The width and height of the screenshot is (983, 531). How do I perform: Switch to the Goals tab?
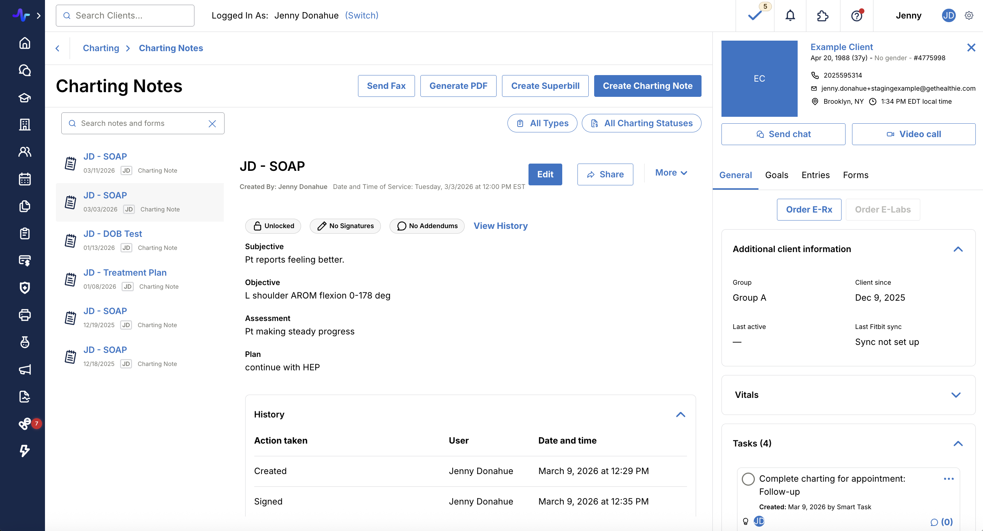[x=776, y=175]
